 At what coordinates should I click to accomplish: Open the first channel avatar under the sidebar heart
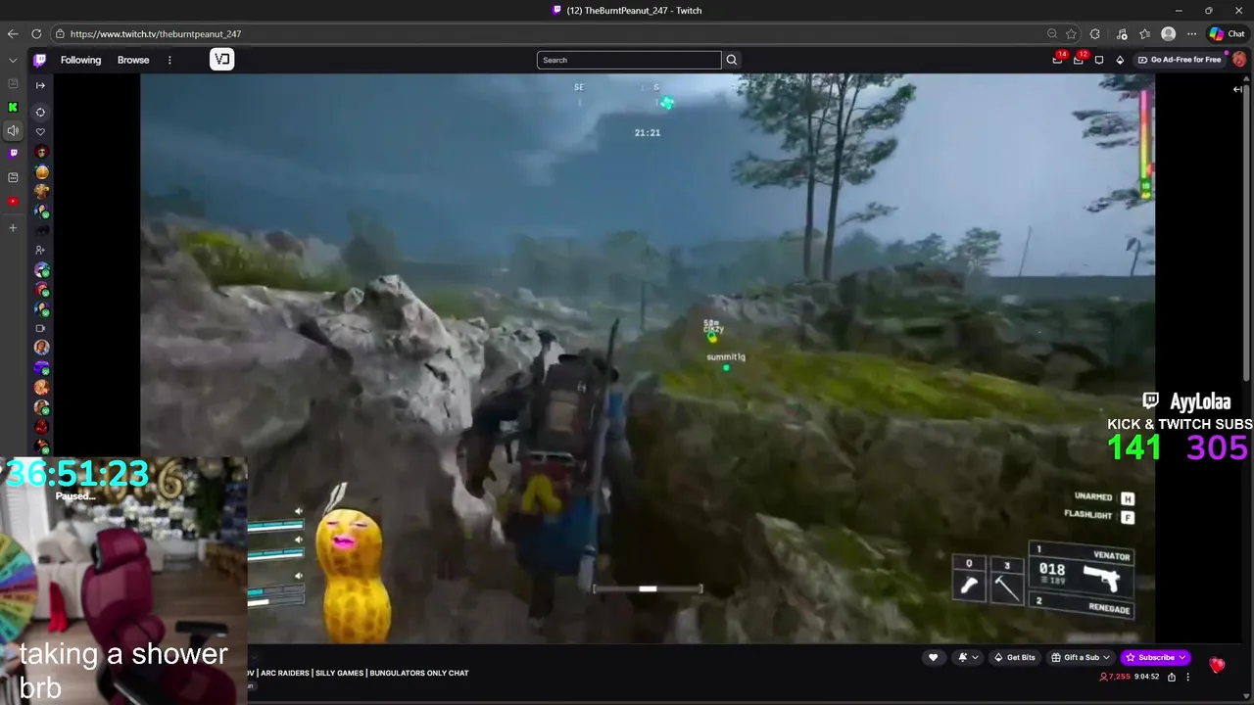(40, 153)
